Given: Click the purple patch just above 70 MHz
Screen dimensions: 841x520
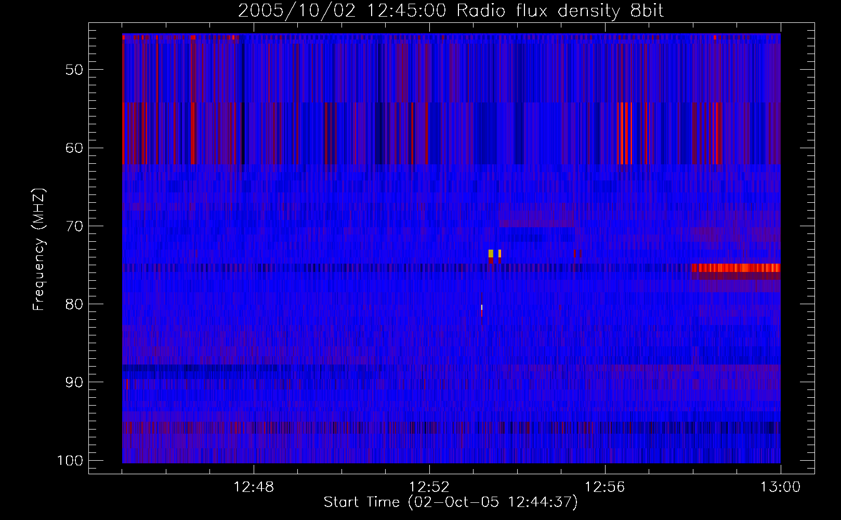Looking at the screenshot, I should coord(536,216).
